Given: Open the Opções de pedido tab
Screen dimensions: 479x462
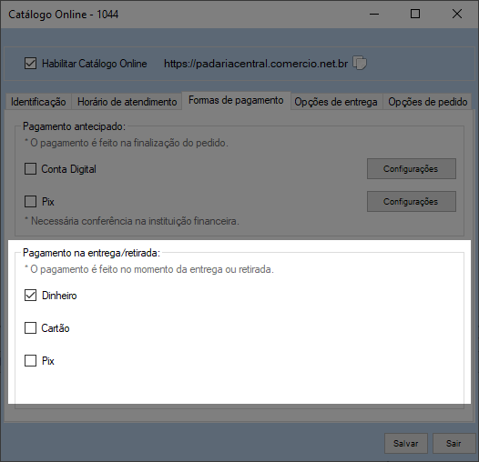Looking at the screenshot, I should coord(427,102).
